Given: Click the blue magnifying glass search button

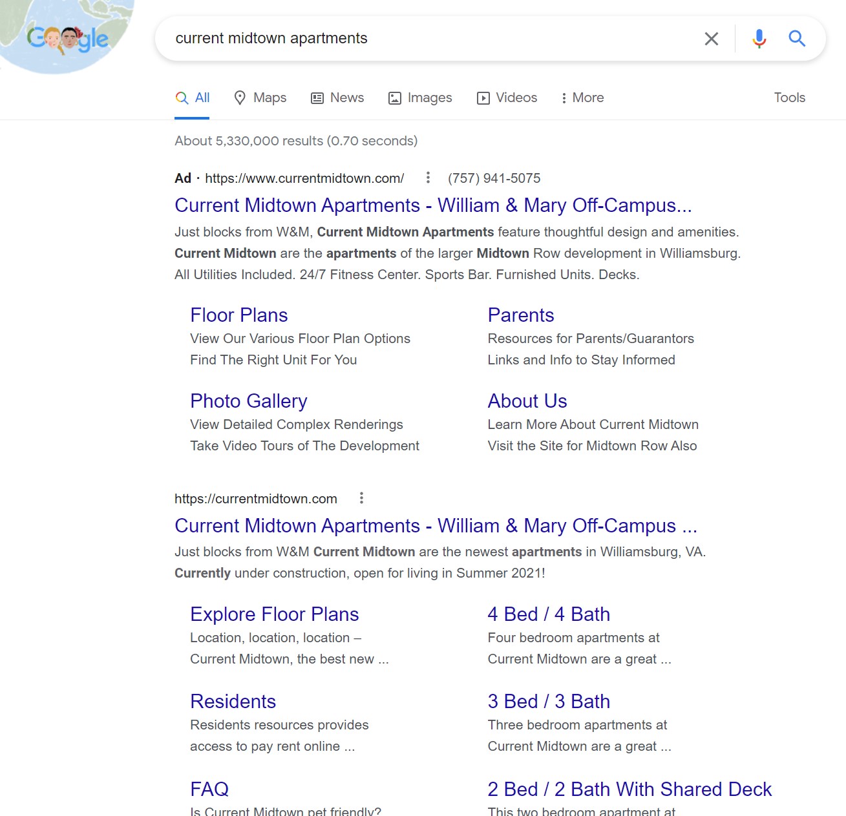Looking at the screenshot, I should pyautogui.click(x=797, y=39).
